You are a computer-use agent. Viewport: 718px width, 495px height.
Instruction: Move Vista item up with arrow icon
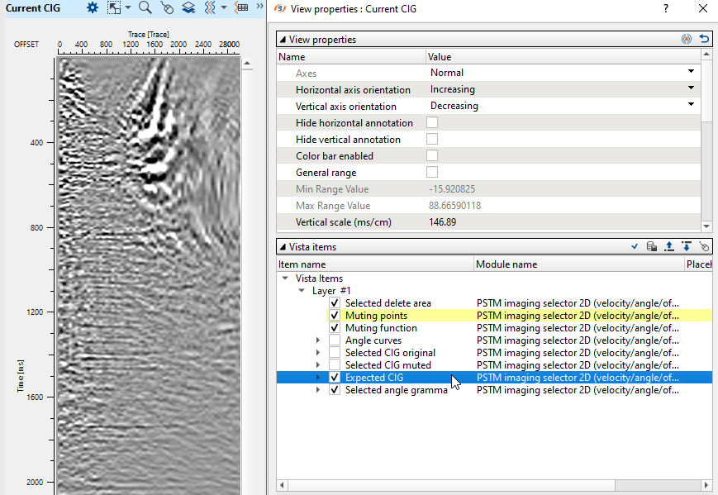[668, 246]
